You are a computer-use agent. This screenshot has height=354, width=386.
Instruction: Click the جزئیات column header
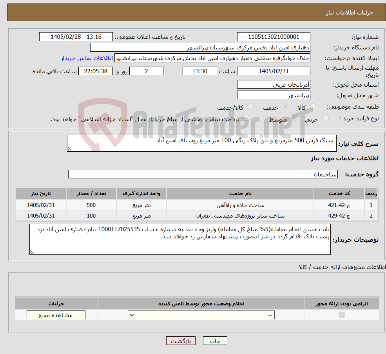(x=56, y=304)
